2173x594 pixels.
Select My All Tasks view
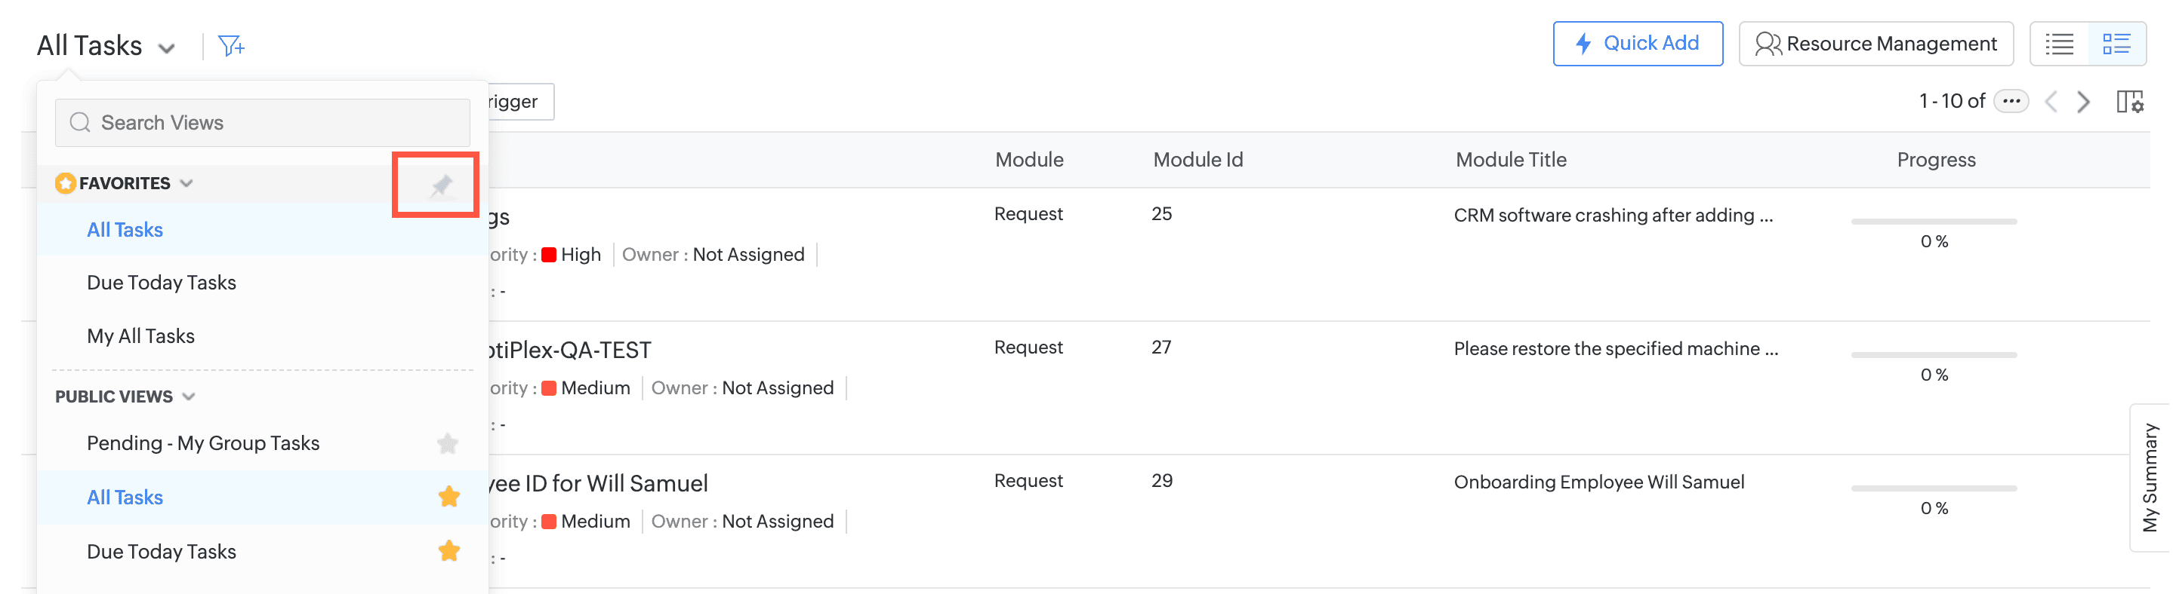(141, 336)
